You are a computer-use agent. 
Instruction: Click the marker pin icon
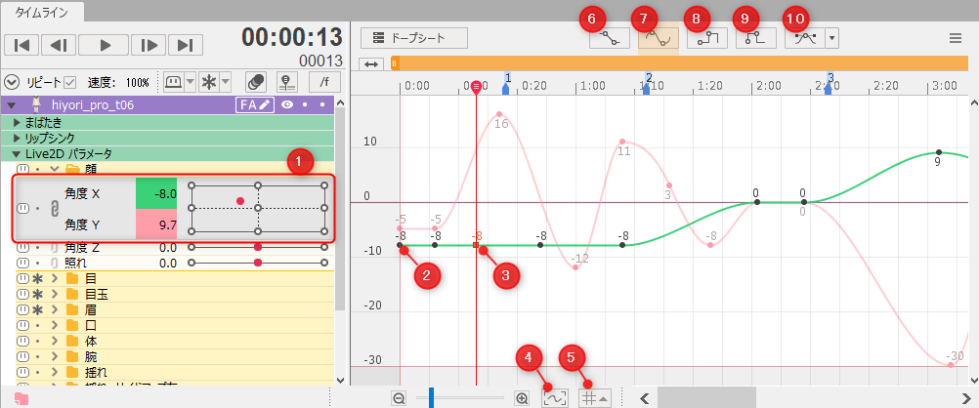click(x=288, y=82)
